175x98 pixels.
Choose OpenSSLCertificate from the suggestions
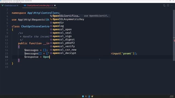click(80, 16)
